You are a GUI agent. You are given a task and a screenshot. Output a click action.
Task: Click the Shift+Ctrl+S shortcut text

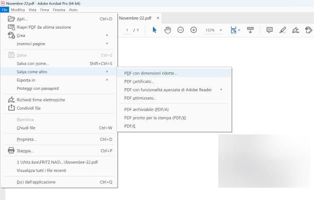[x=101, y=64]
